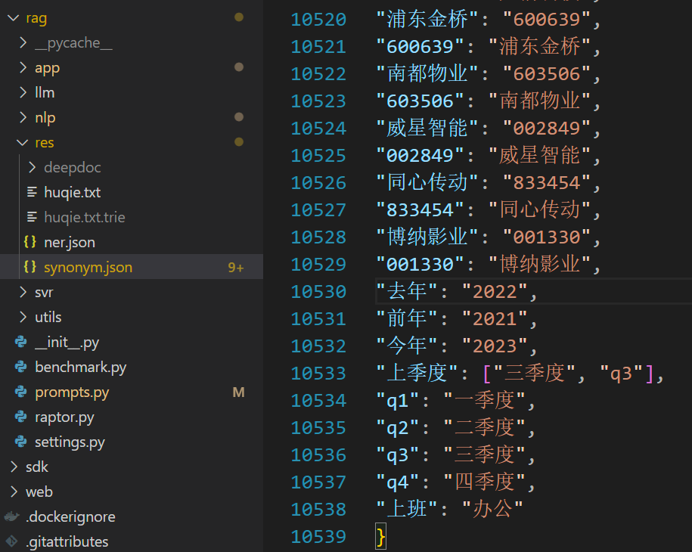This screenshot has width=692, height=552.
Task: Open __init__.py file
Action: click(67, 343)
